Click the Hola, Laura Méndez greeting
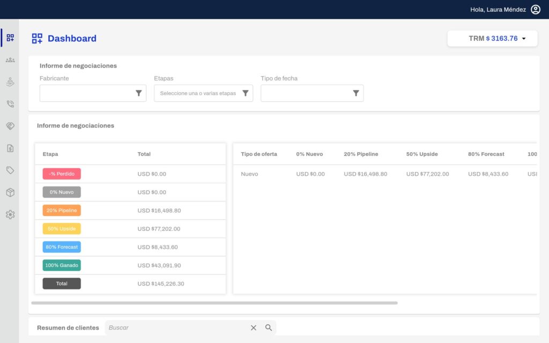Image resolution: width=549 pixels, height=343 pixels. coord(498,10)
